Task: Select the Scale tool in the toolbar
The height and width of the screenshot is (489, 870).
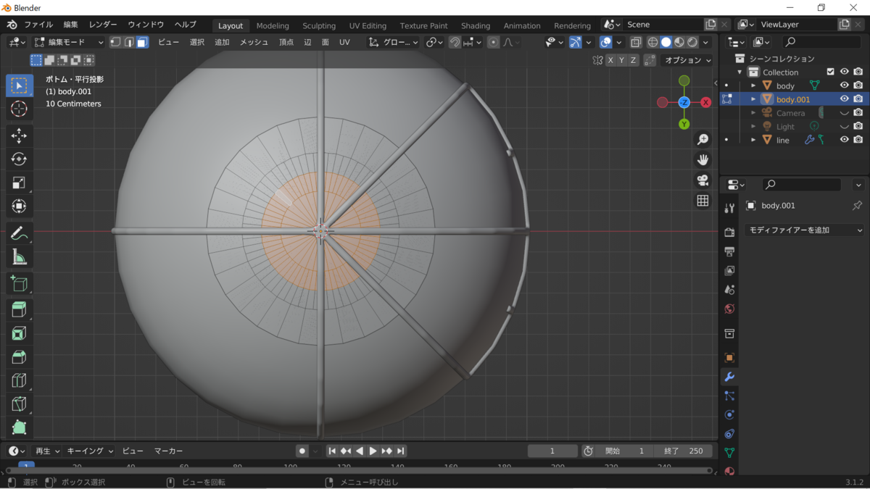Action: [x=20, y=183]
